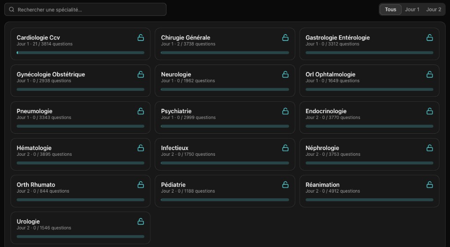
Task: Click the unlock icon on Gynécologie Obstétrique card
Action: point(141,75)
